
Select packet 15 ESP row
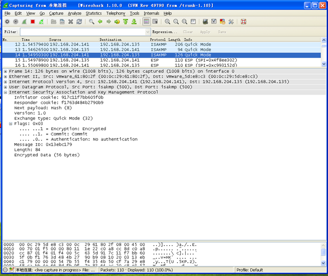tap(102, 60)
